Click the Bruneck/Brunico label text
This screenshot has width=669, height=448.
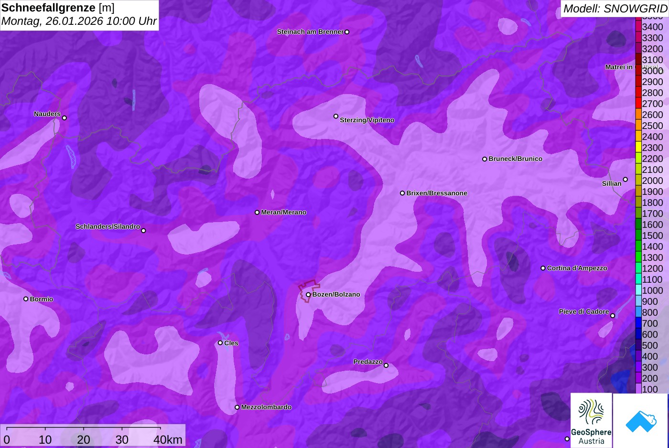click(x=516, y=159)
